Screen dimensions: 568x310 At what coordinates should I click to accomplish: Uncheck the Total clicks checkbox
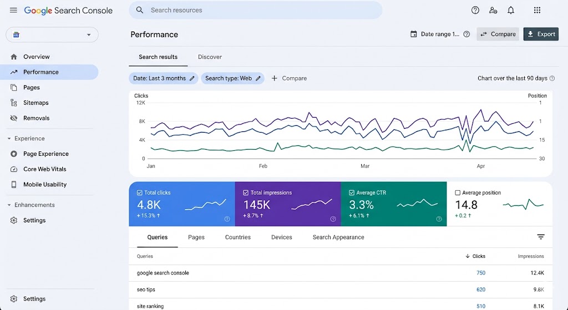point(139,192)
